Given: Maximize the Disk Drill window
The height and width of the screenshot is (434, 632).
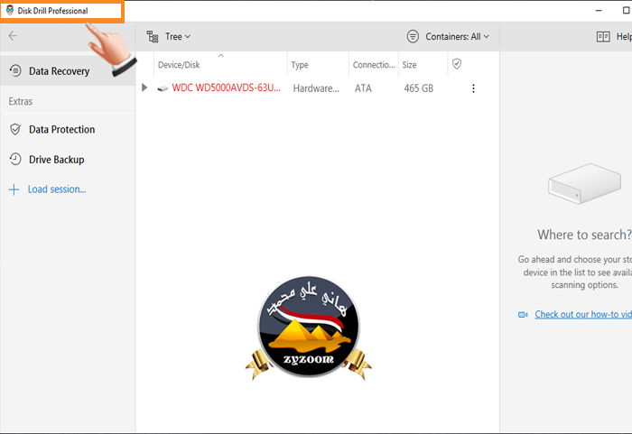Looking at the screenshot, I should tap(627, 11).
